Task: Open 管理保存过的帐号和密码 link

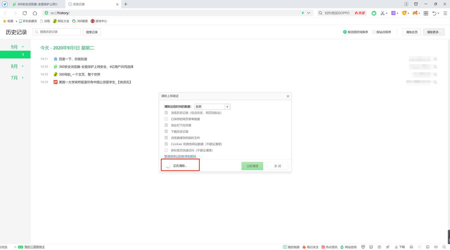Action: (180, 156)
